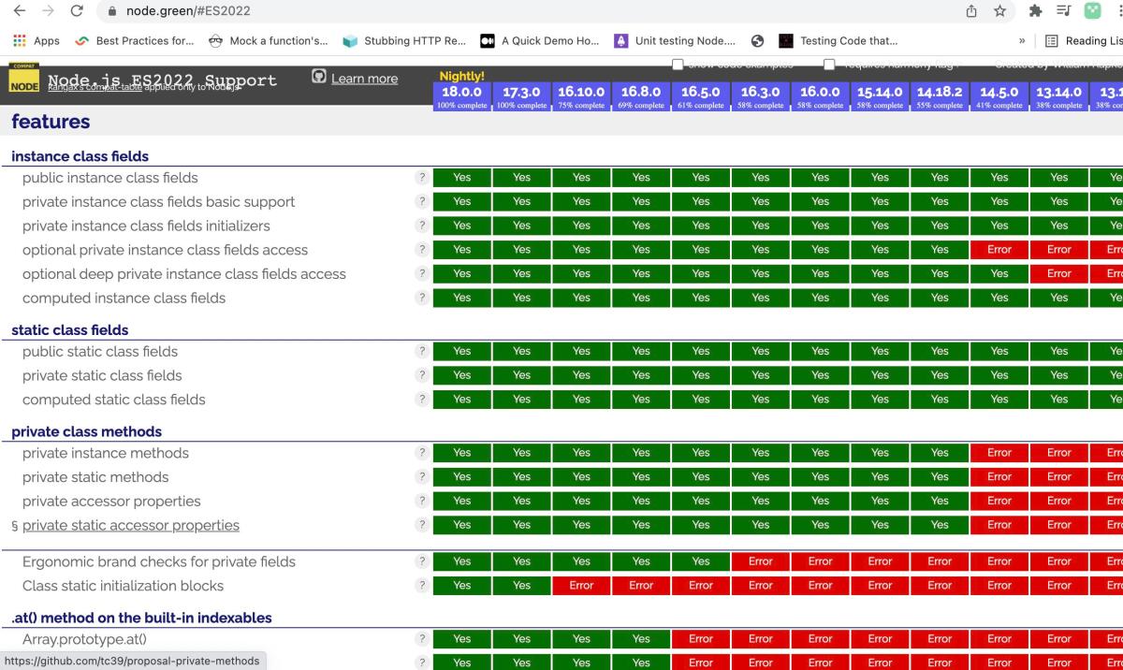Open the Apps grid in bookmarks bar

coord(36,40)
